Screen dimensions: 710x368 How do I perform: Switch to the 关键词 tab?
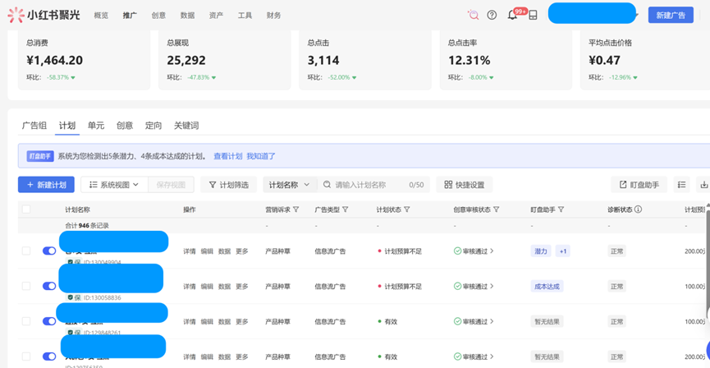click(186, 126)
